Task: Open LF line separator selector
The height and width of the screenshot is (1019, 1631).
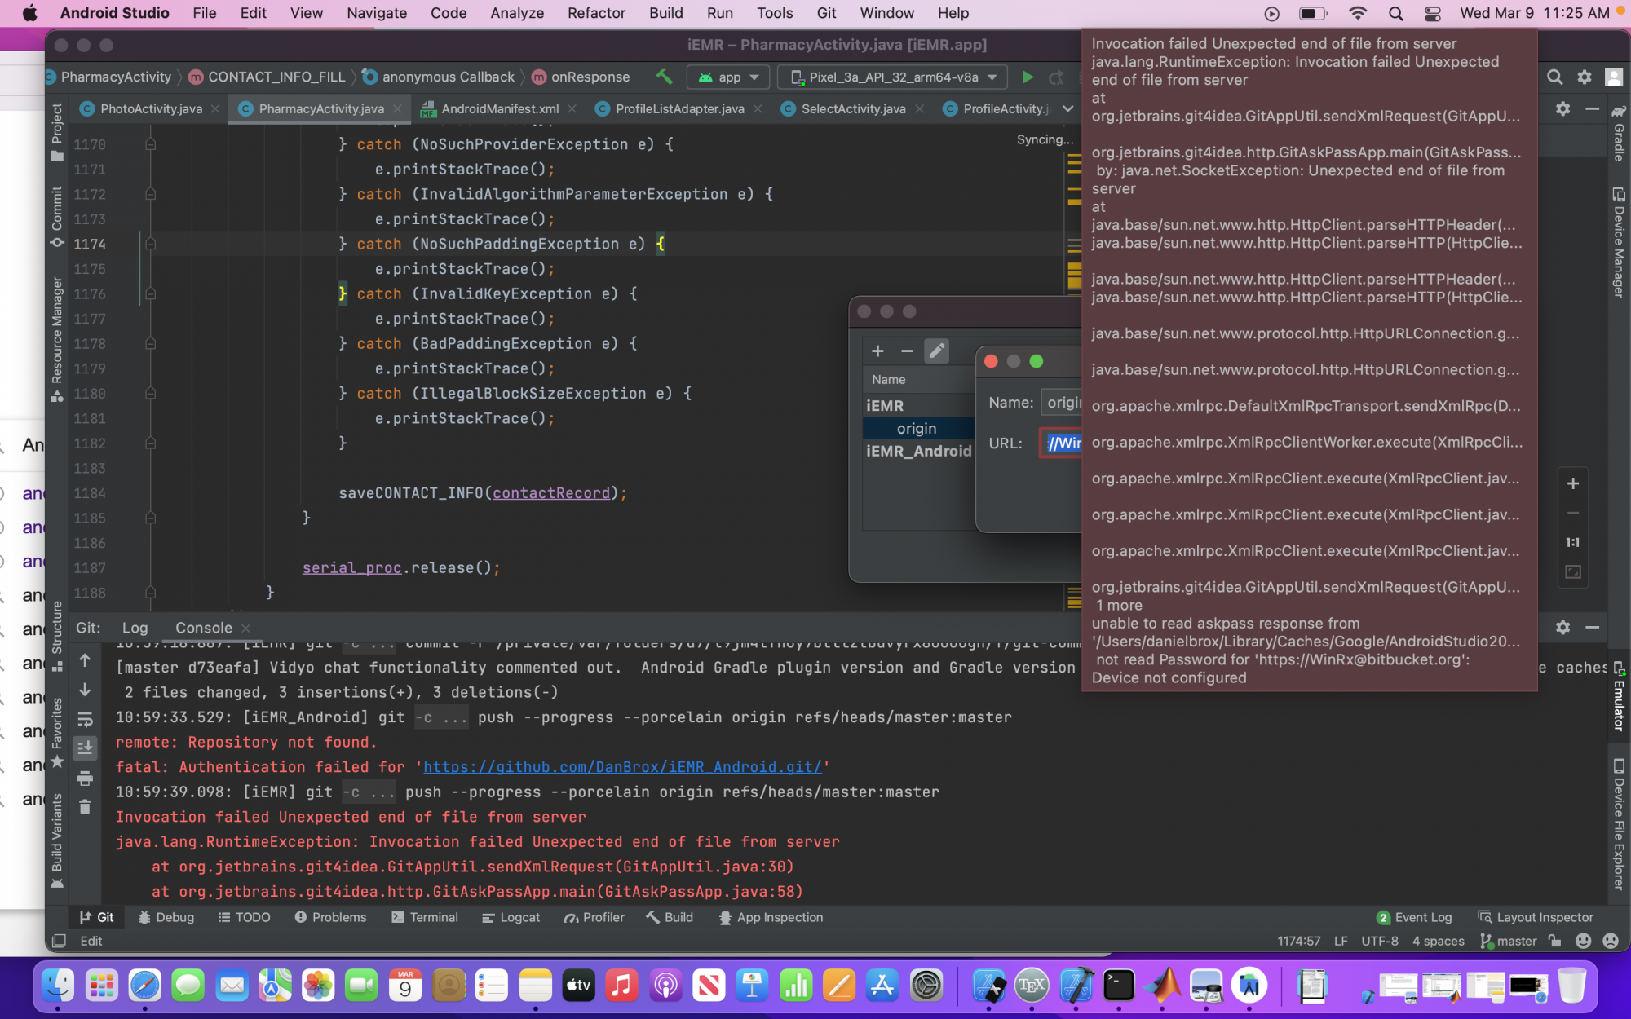Action: coord(1341,941)
